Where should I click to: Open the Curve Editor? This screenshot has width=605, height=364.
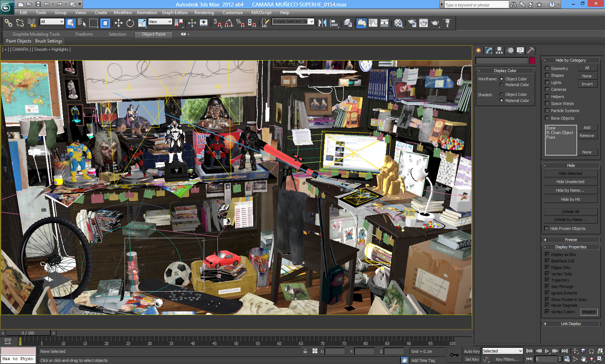(x=373, y=23)
